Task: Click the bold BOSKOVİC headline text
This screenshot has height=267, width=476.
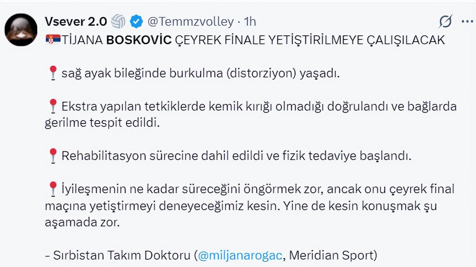Action: point(139,40)
